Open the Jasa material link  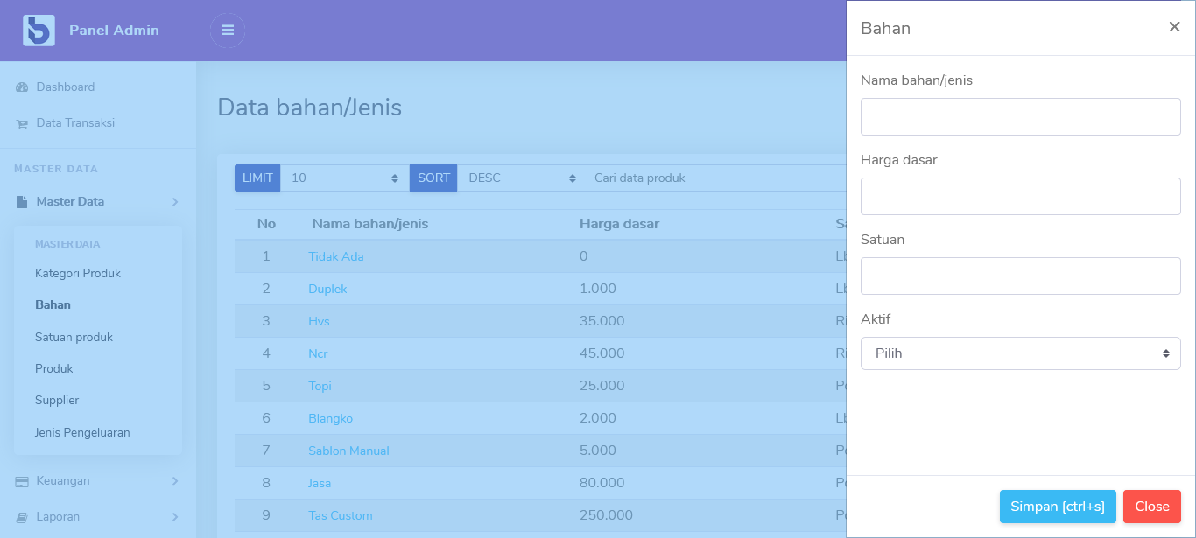320,483
